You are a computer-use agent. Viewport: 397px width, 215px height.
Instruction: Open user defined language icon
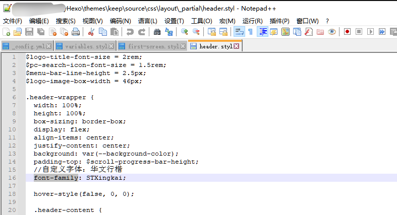[x=274, y=32]
